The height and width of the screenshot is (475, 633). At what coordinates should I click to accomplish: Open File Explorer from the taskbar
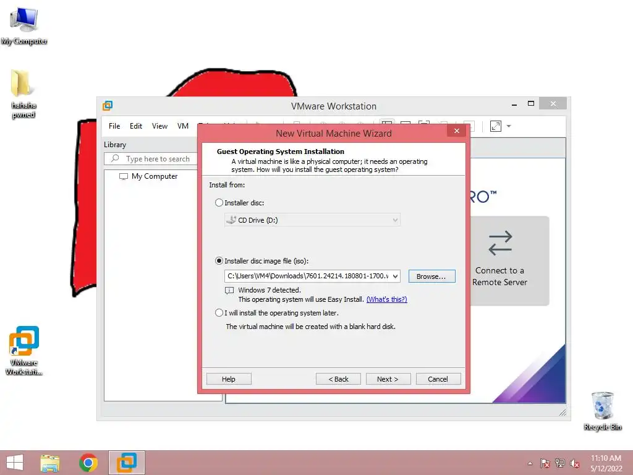coord(50,463)
